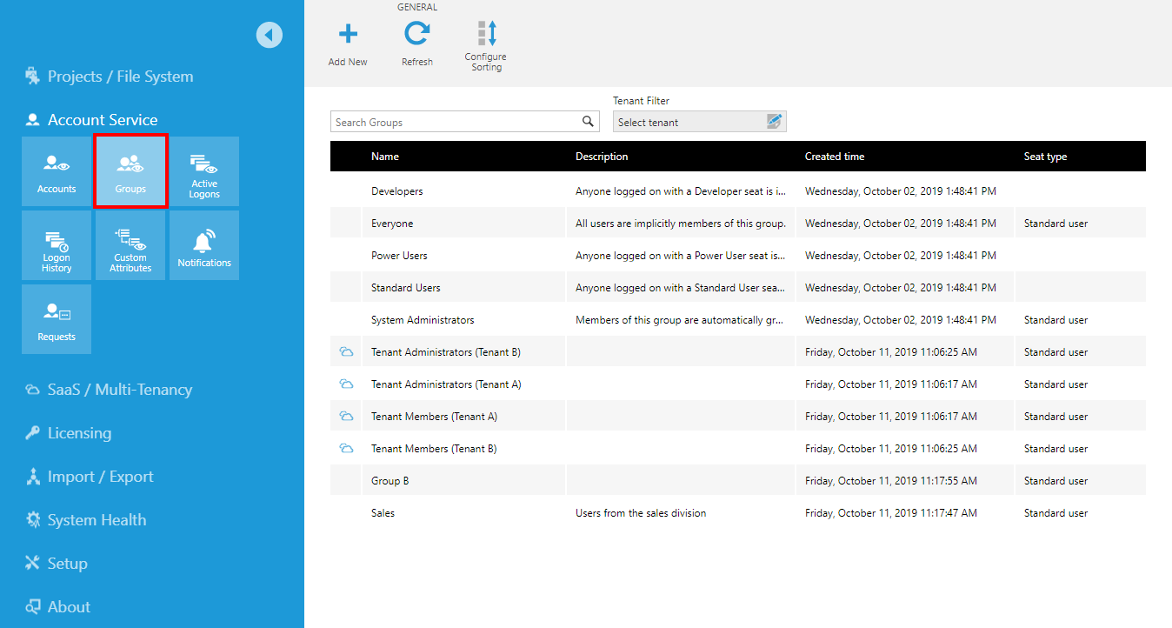
Task: Open the Select tenant dropdown
Action: (x=700, y=122)
